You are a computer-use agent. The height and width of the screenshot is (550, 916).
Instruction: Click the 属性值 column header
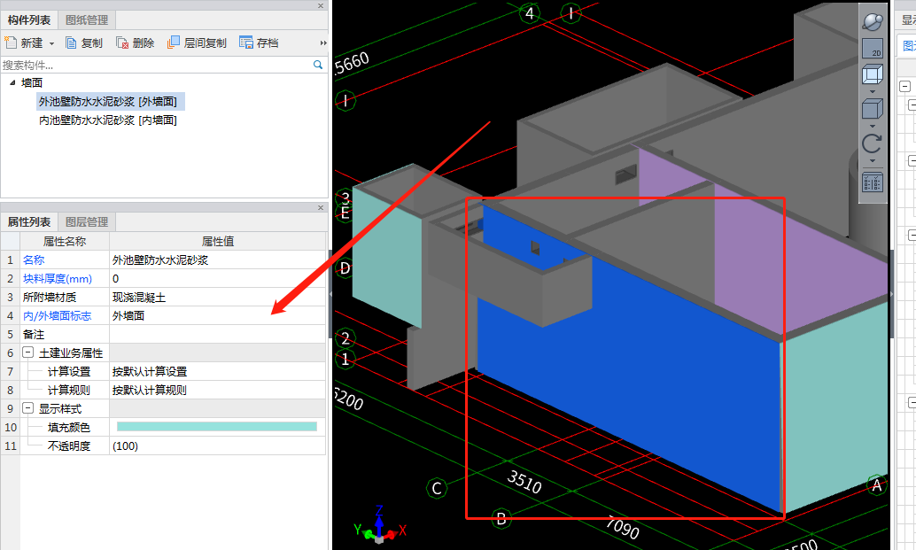tap(217, 241)
